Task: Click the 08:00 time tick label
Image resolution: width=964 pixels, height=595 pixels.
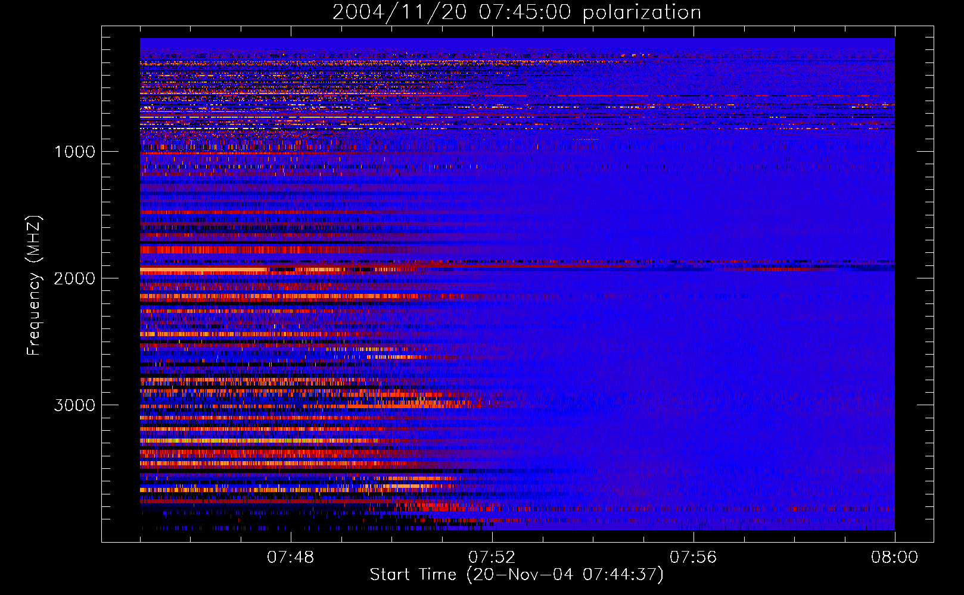Action: pyautogui.click(x=894, y=558)
